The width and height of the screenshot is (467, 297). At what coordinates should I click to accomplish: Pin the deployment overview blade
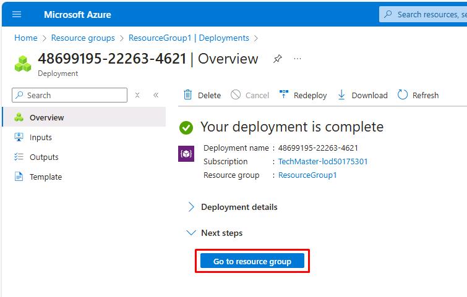point(278,59)
